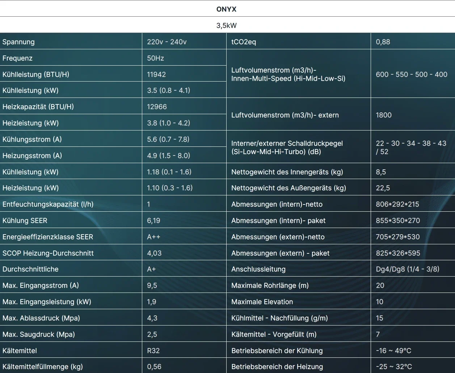Click the Kühlleistung (BTU/H) label
Viewport: 455px width, 373px height.
(x=36, y=74)
